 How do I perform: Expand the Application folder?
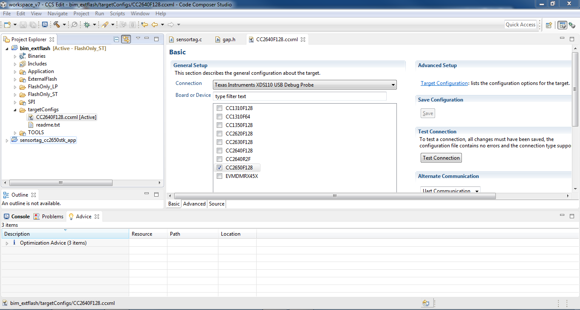15,71
